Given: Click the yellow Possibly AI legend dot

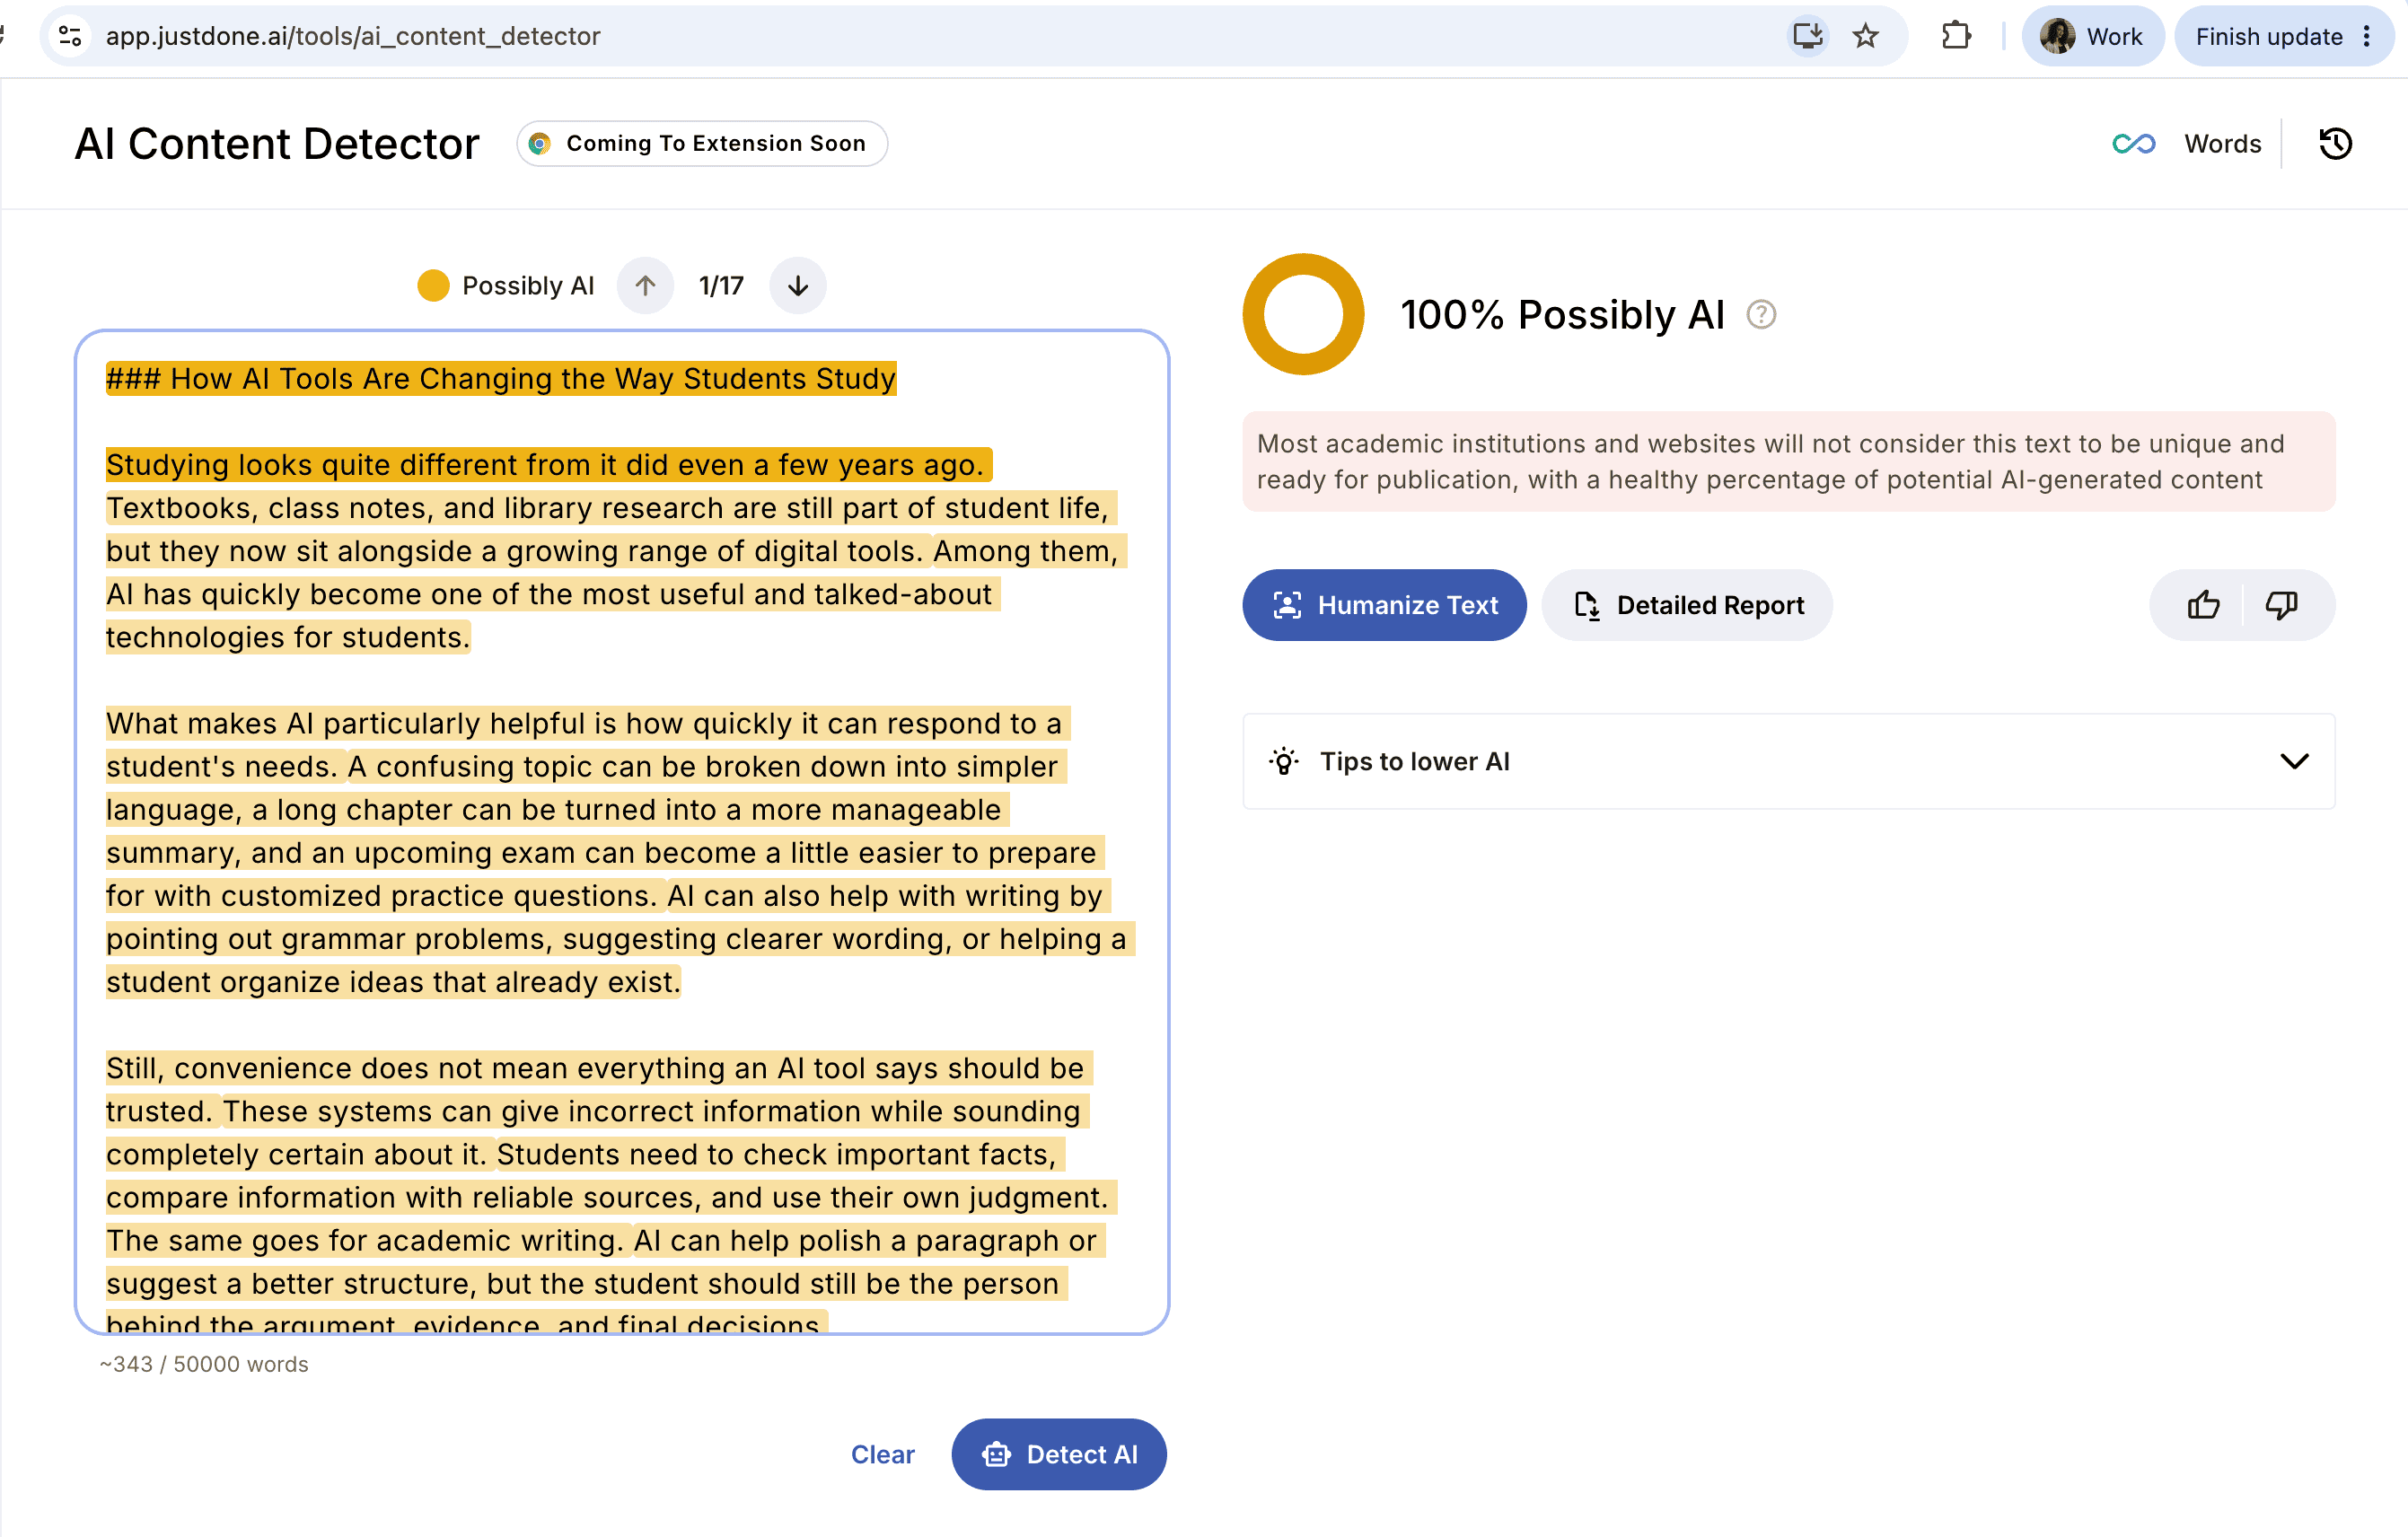Looking at the screenshot, I should tap(433, 286).
